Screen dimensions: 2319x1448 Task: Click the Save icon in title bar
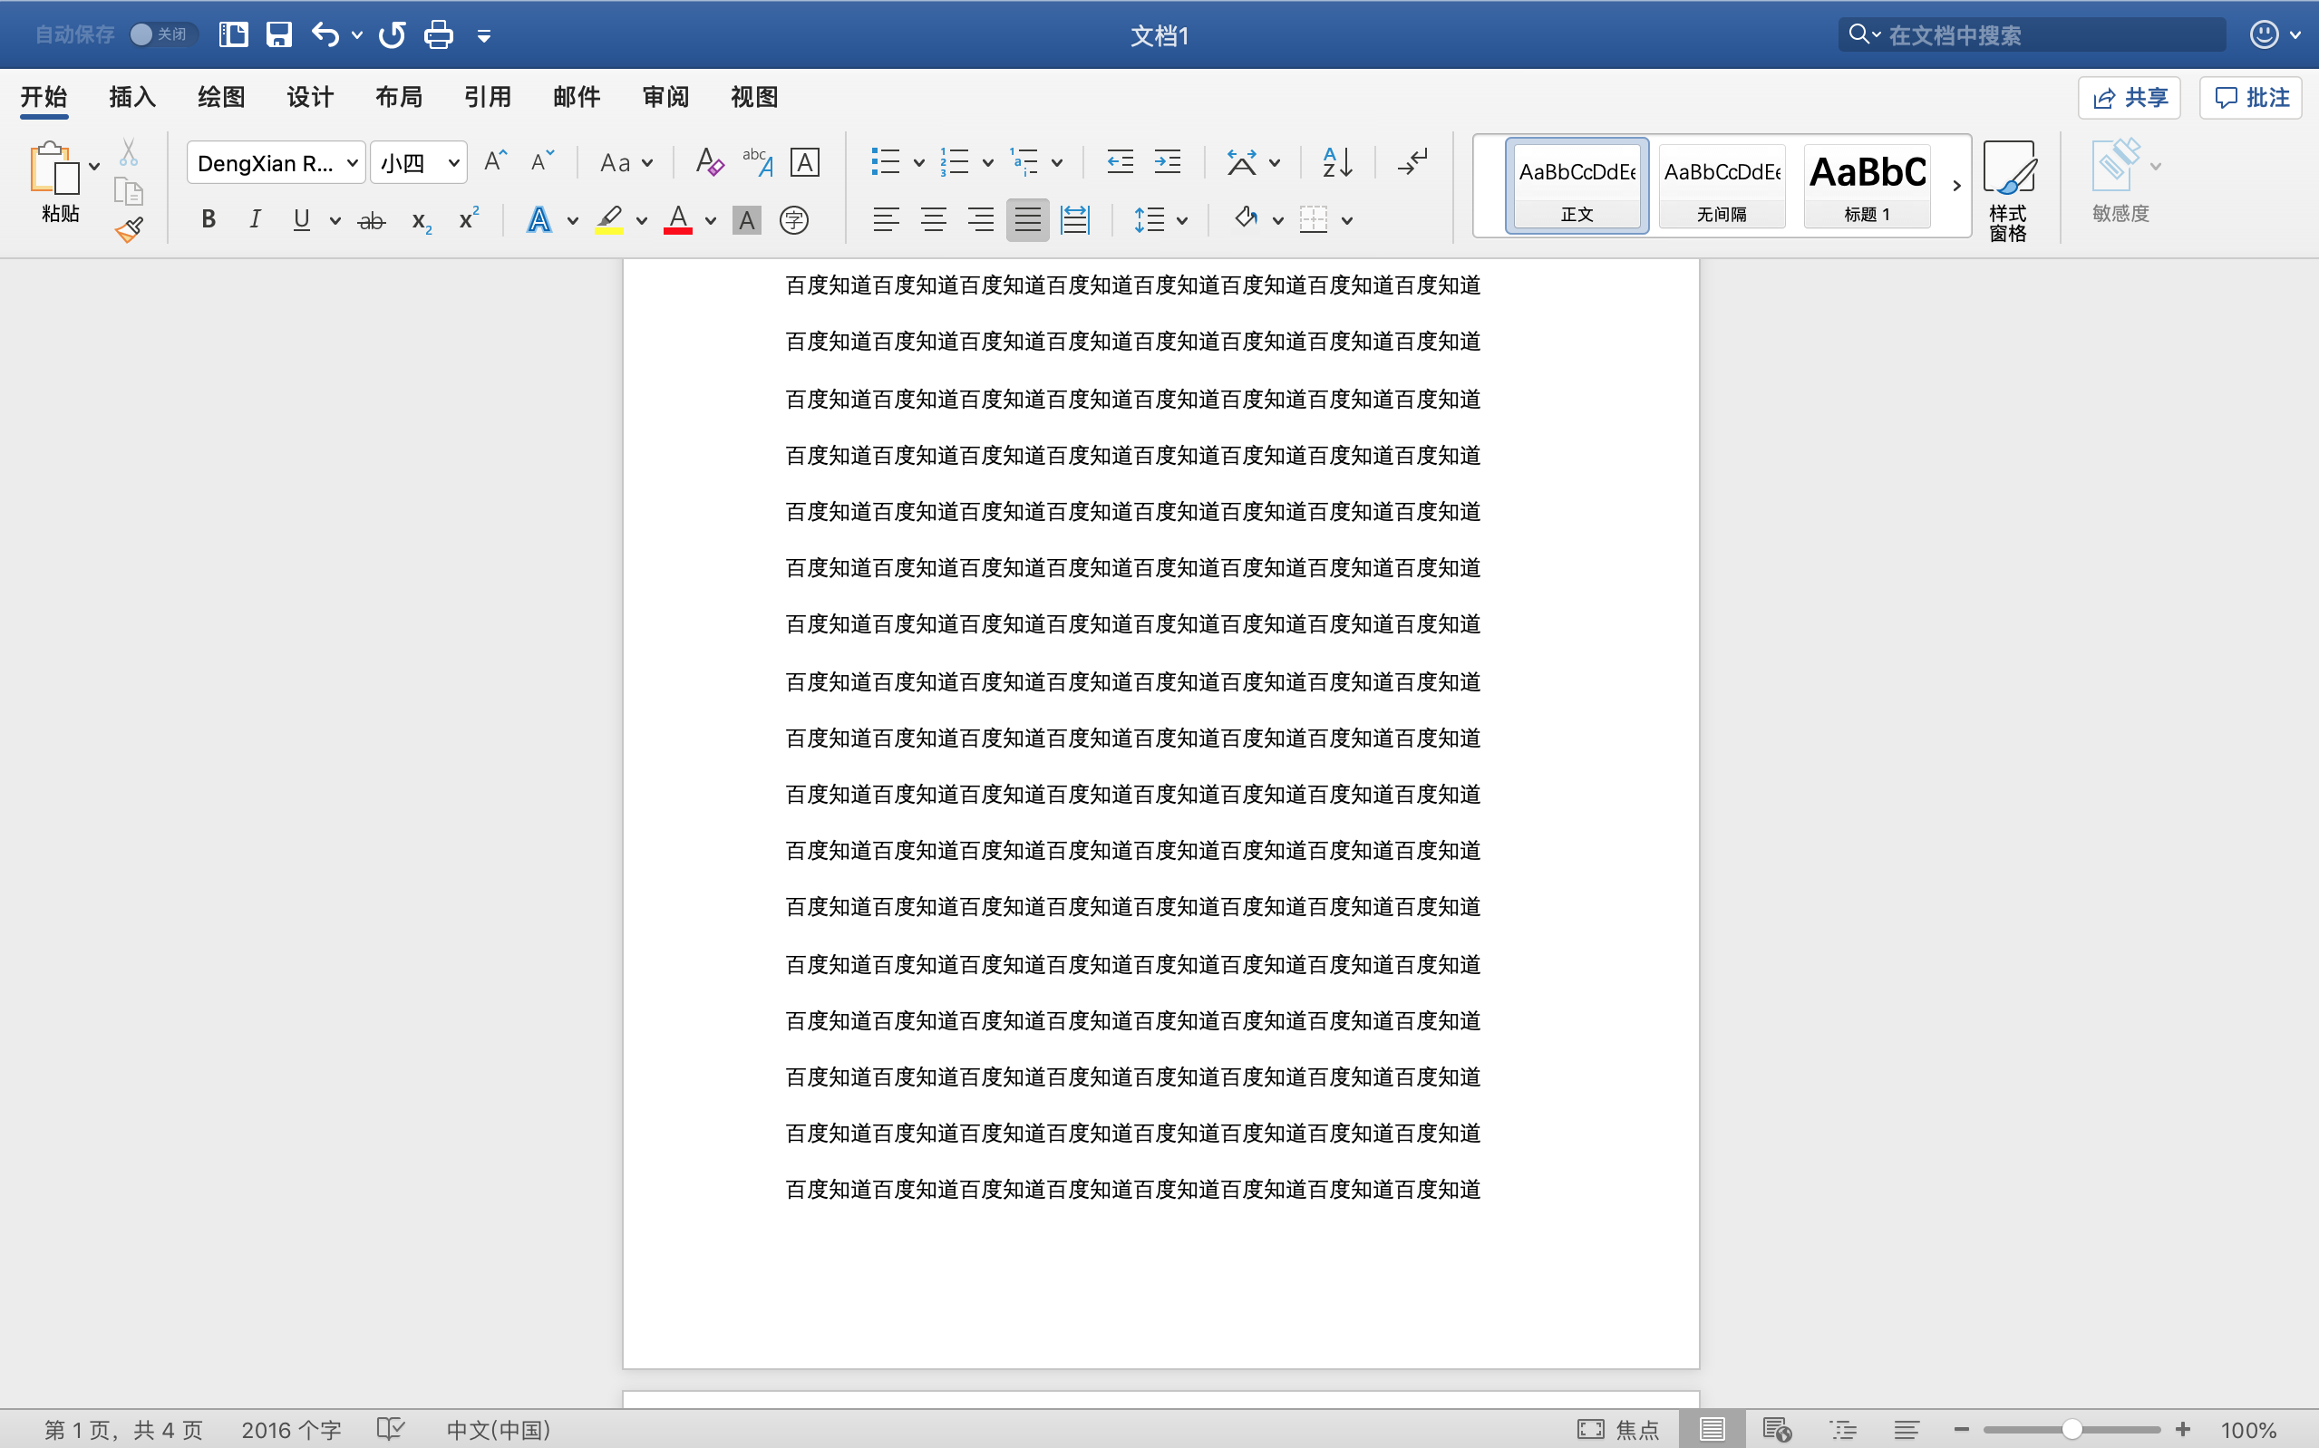[x=278, y=35]
